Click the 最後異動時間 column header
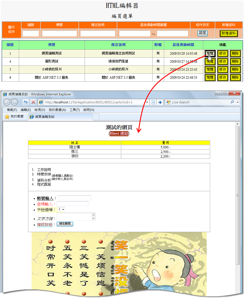Screen dimensions: 245x299 tap(183, 45)
